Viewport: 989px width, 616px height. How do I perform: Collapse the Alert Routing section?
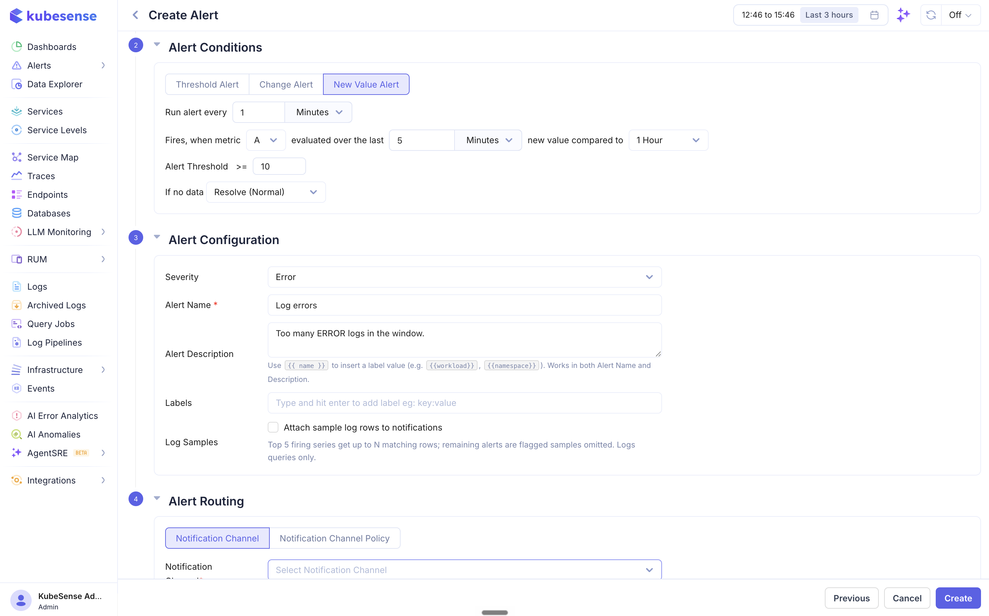(157, 498)
